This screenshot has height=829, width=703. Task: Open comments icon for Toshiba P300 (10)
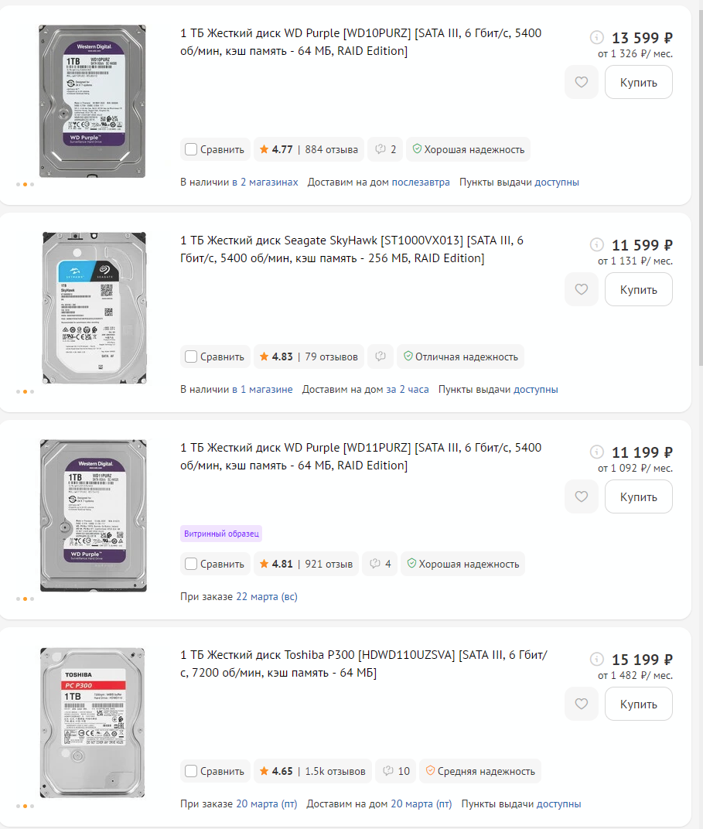tap(396, 771)
